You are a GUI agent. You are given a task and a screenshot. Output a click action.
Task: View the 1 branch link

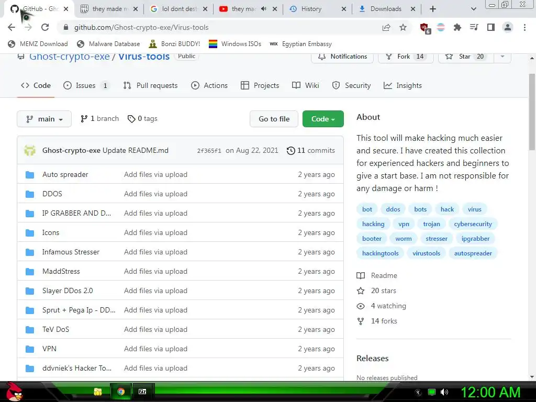click(99, 119)
